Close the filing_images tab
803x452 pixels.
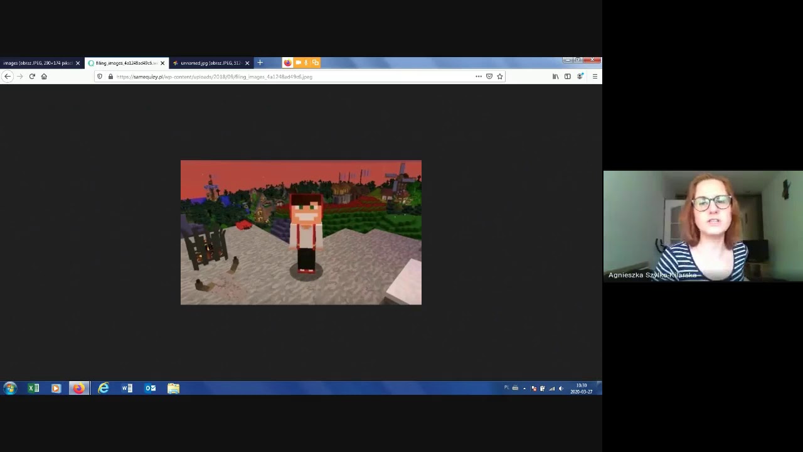coord(162,63)
